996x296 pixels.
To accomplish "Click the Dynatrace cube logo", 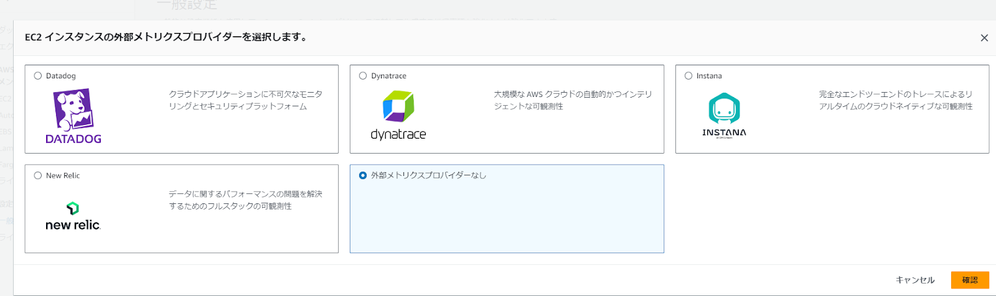I will pos(398,116).
